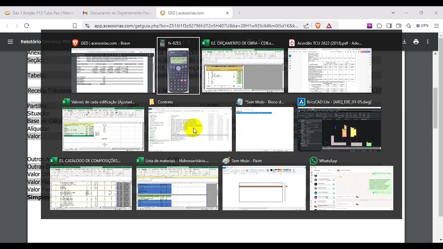Image resolution: width=443 pixels, height=249 pixels.
Task: Click the 'Tabela:' label in the document
Action: pyautogui.click(x=36, y=75)
